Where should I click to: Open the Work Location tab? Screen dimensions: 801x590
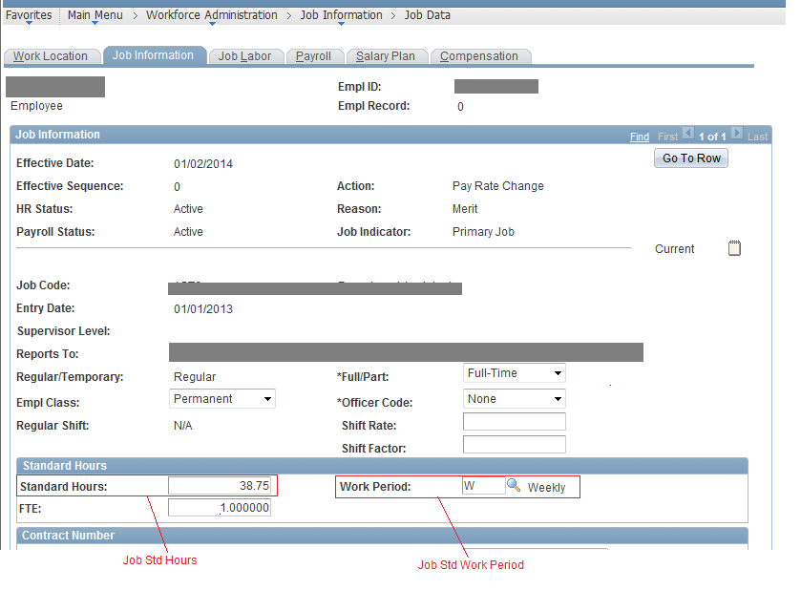[x=53, y=56]
